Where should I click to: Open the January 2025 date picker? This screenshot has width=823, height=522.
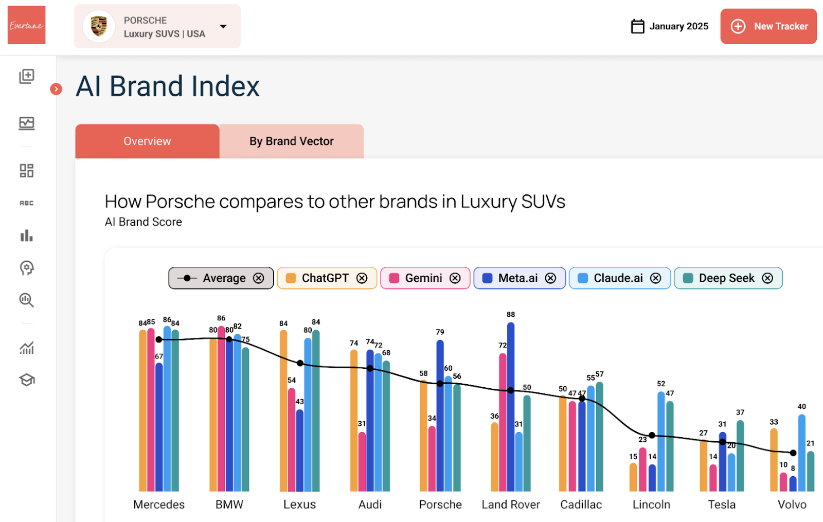(670, 26)
